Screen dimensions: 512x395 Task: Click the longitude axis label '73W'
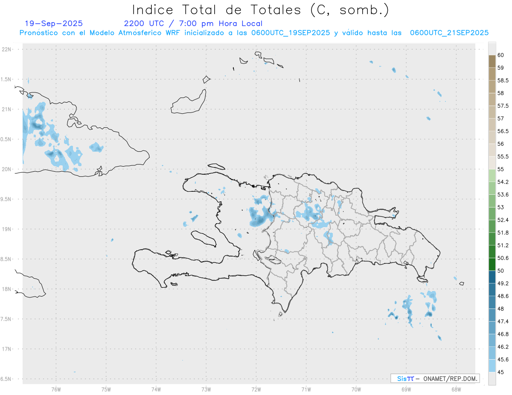tap(206, 389)
